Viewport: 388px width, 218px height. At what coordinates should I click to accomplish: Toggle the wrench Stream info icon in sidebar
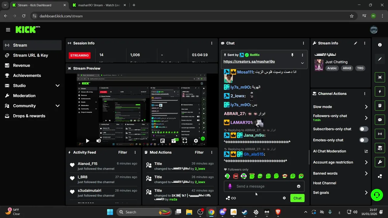tap(380, 162)
